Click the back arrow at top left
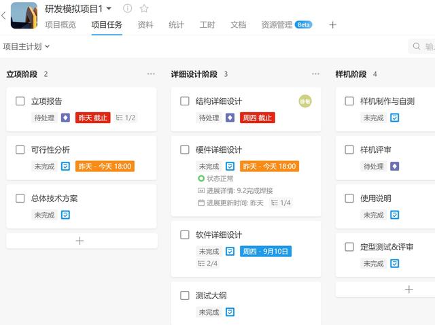435x325 pixels. (x=3, y=15)
